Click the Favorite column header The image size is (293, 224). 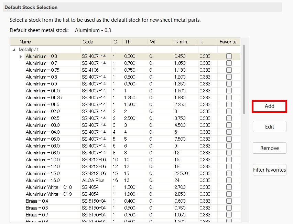(229, 42)
